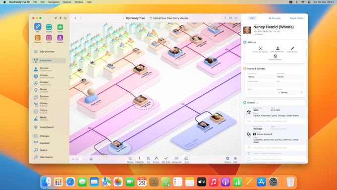Click Add Relatives action
The image size is (337, 190).
pyautogui.click(x=278, y=50)
